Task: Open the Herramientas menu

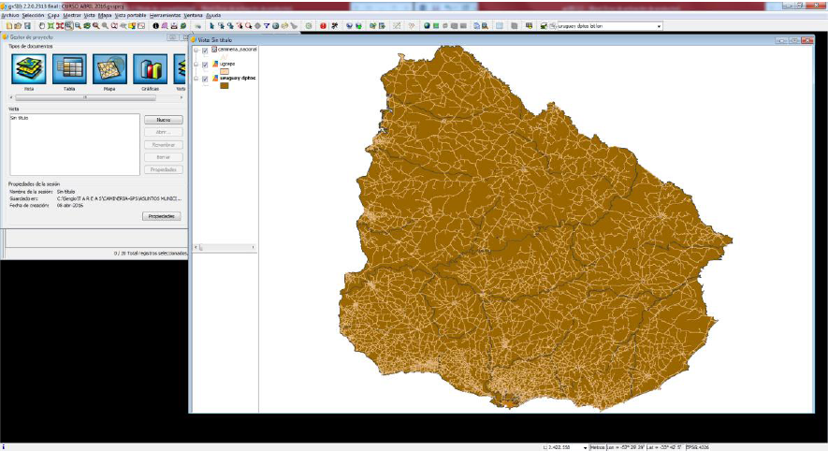Action: (165, 16)
